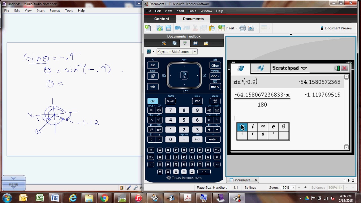This screenshot has height=203, width=361.
Task: Open the Content Explorer folder icon in Toolbox
Action: pos(206,43)
